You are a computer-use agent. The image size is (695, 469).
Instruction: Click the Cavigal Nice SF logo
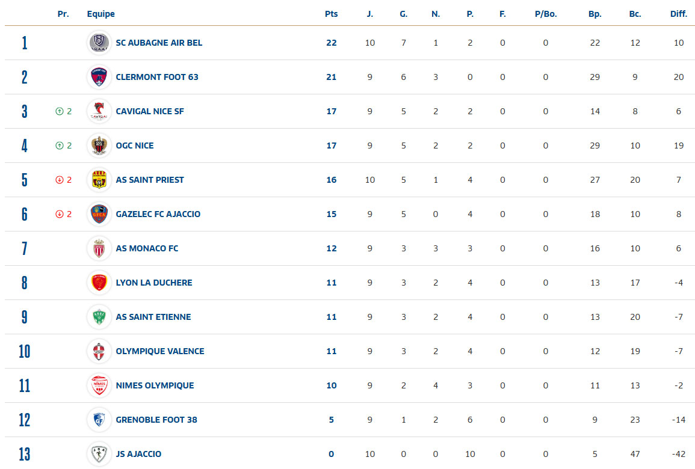point(99,111)
